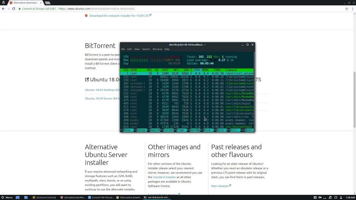Open the Chrome three-dot menu

(x=352, y=9)
